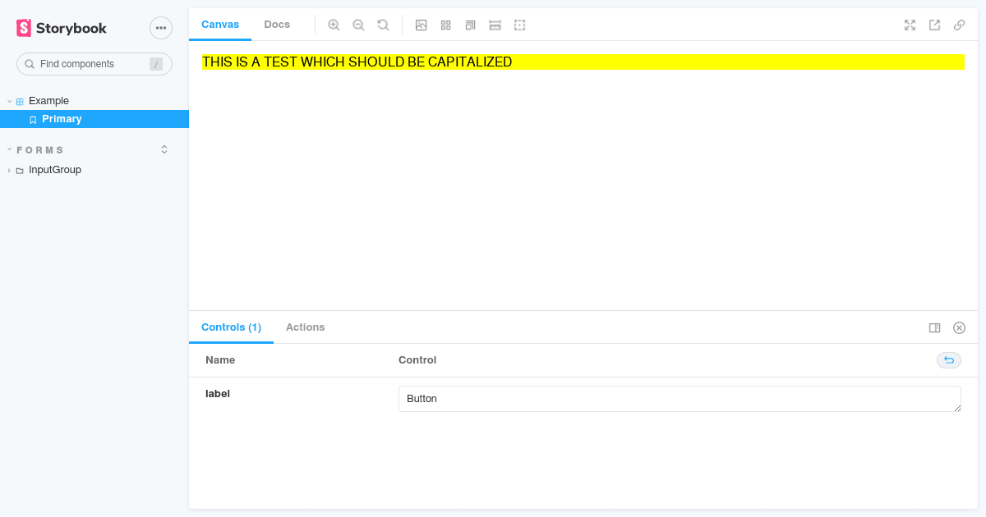The image size is (986, 517).
Task: Change addons panel orientation
Action: 934,327
